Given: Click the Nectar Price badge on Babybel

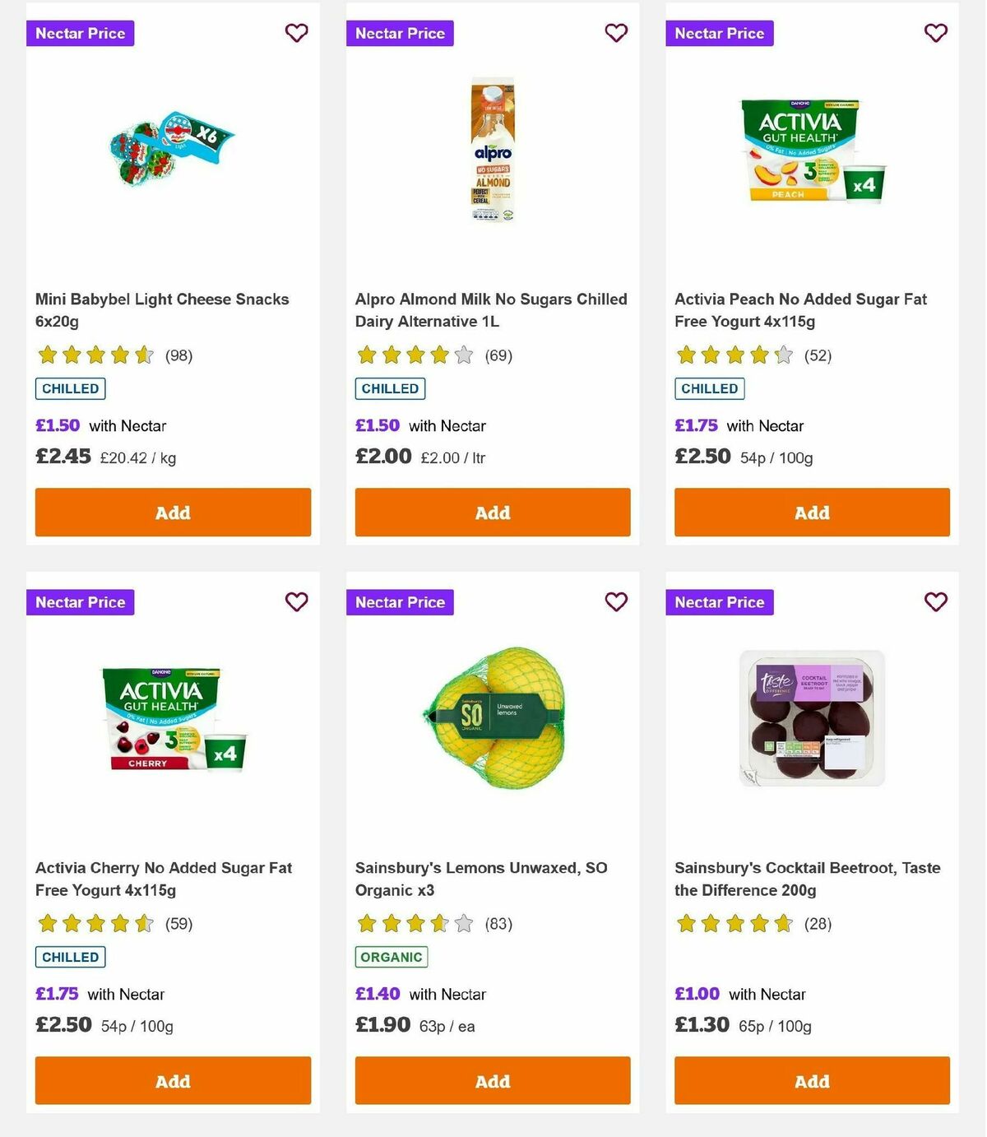Looking at the screenshot, I should (x=80, y=33).
